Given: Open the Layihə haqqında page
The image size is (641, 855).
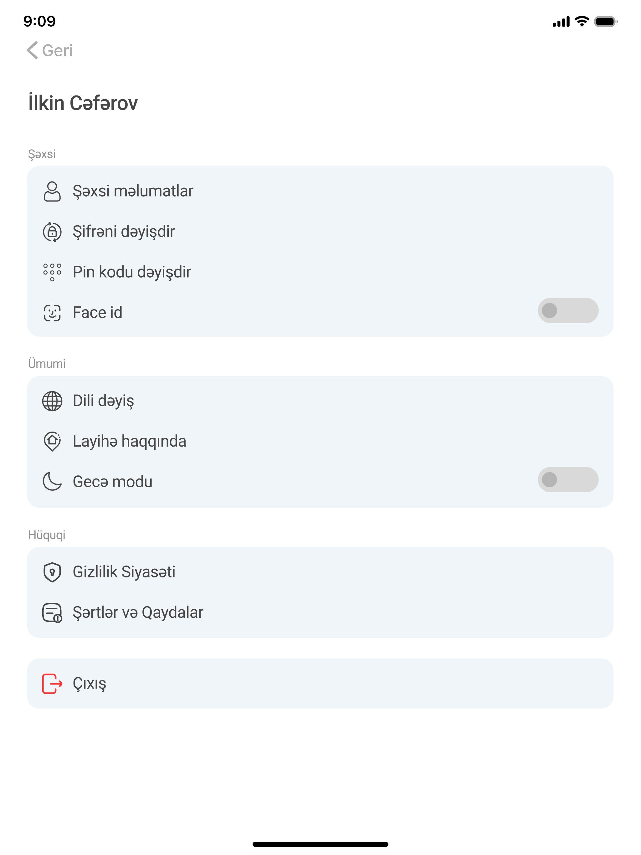Looking at the screenshot, I should coord(320,441).
